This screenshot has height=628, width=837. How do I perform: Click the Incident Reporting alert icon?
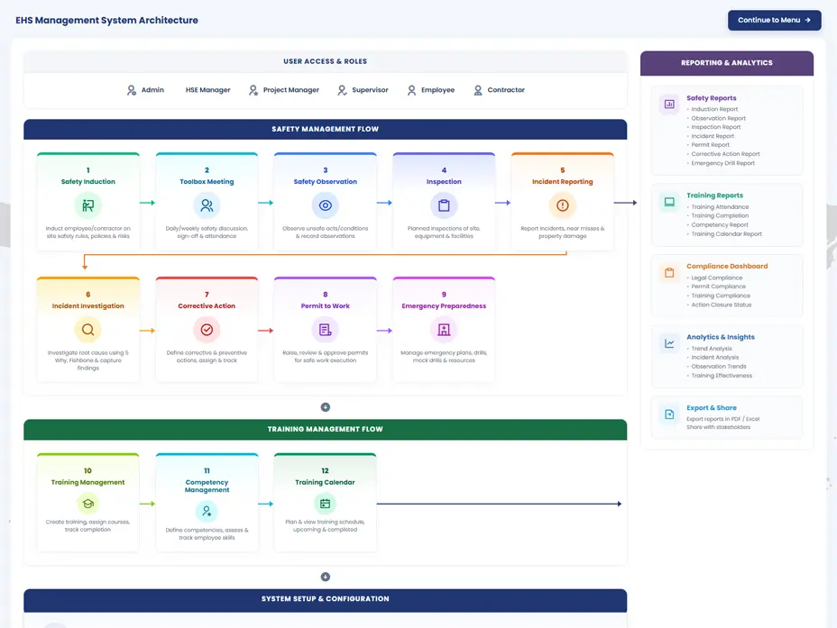tap(562, 205)
